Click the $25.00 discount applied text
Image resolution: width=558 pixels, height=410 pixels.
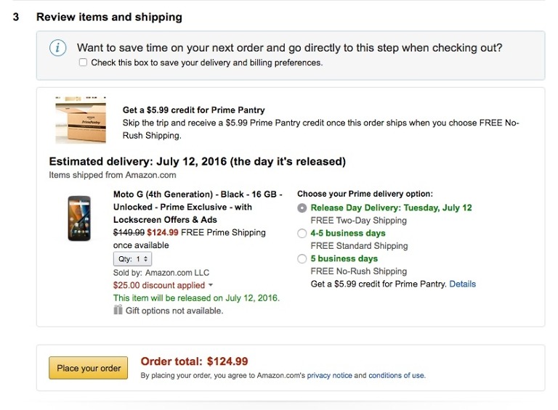(159, 285)
